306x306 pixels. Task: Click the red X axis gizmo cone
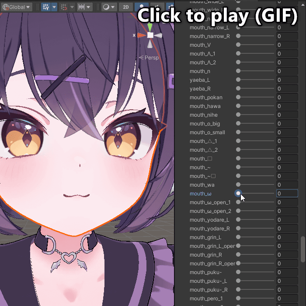142,35
